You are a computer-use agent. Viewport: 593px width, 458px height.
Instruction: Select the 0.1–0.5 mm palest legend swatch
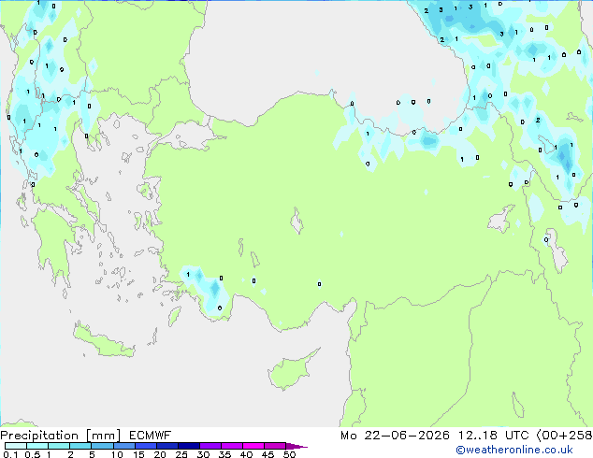coord(16,446)
